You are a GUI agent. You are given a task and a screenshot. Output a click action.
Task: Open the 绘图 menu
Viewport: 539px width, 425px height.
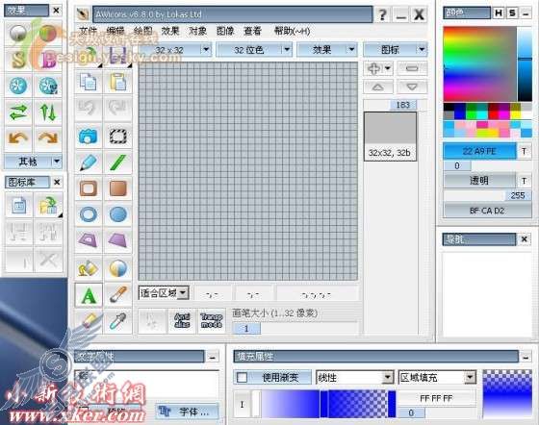pyautogui.click(x=143, y=31)
